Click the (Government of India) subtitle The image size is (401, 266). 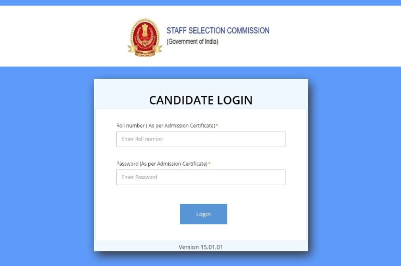pyautogui.click(x=192, y=42)
